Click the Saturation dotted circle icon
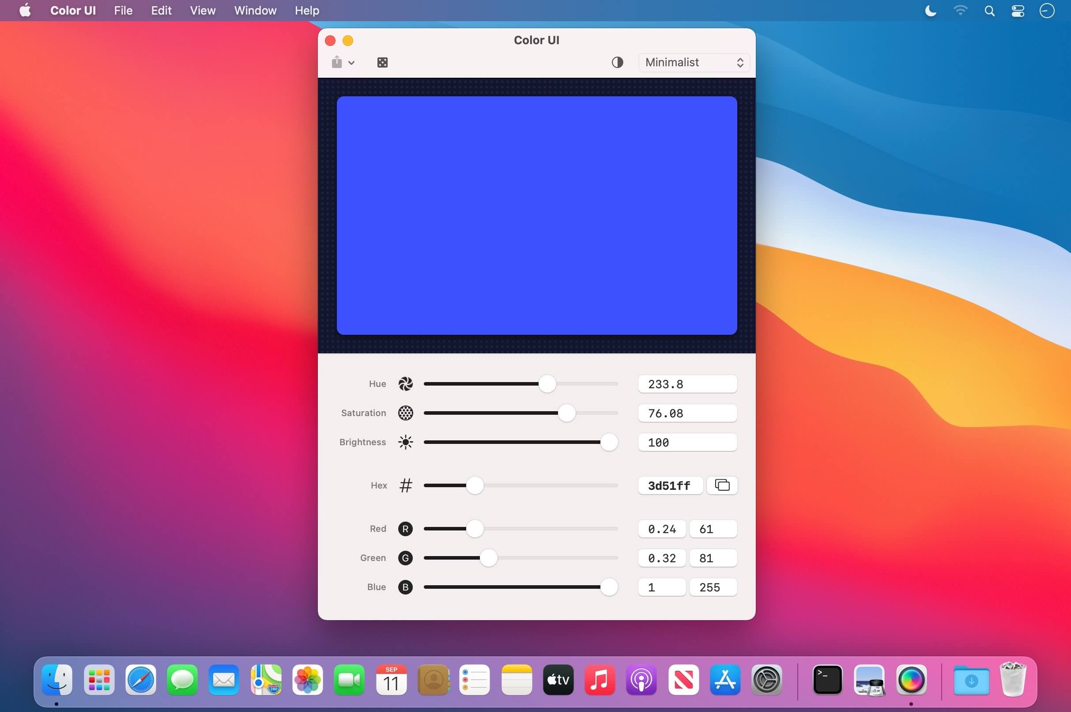This screenshot has width=1071, height=712. tap(405, 413)
